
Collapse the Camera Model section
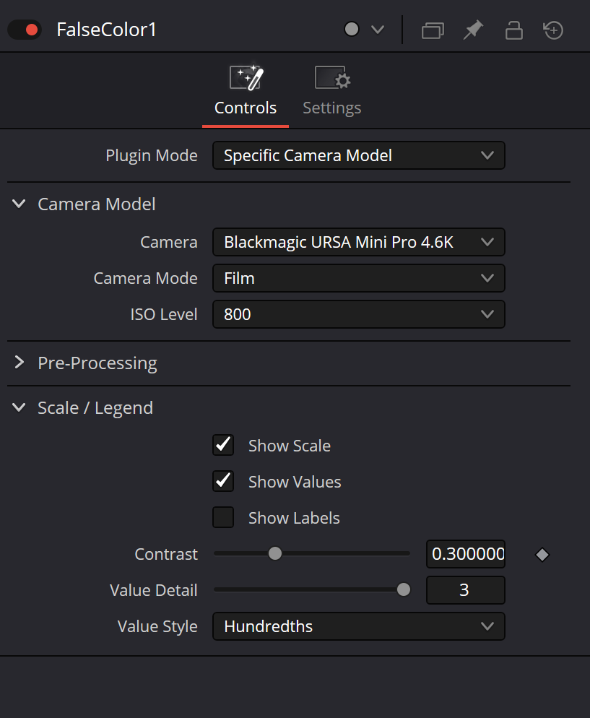point(19,204)
